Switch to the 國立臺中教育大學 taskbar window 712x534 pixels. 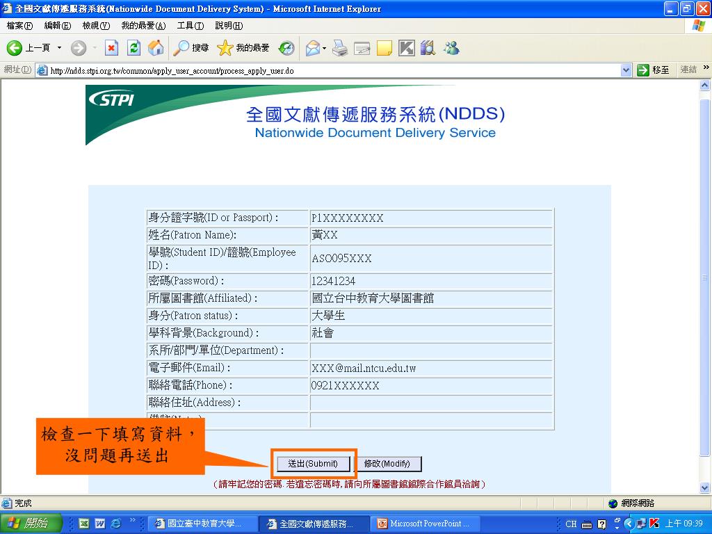point(202,524)
